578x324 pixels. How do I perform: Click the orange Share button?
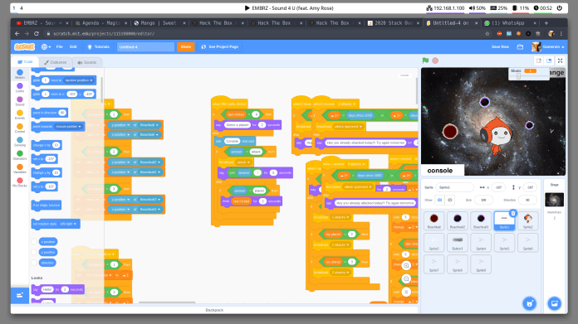(185, 46)
